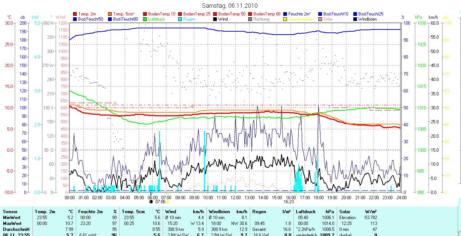
Task: Click the yellow Sonnenschein legend square
Action: pos(285,19)
